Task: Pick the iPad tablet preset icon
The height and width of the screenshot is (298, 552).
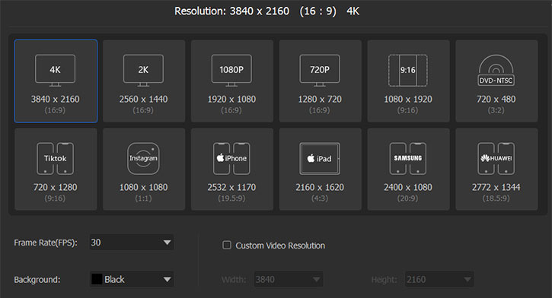Action: click(320, 158)
